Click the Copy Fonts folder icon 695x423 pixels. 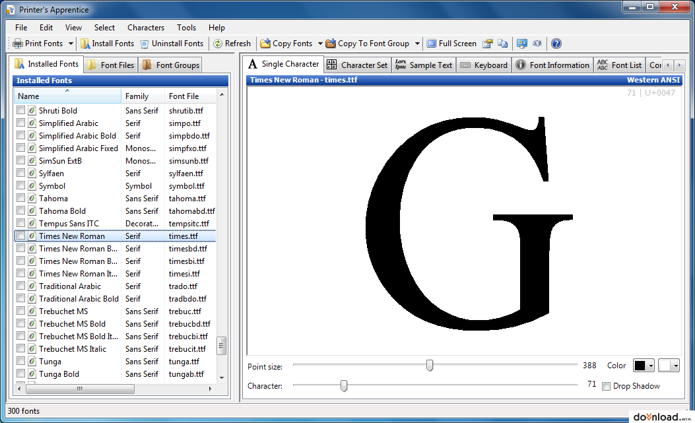point(265,44)
